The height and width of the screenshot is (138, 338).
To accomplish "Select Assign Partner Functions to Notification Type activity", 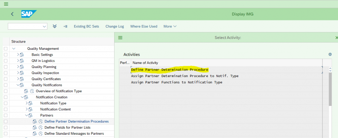I will pyautogui.click(x=177, y=82).
